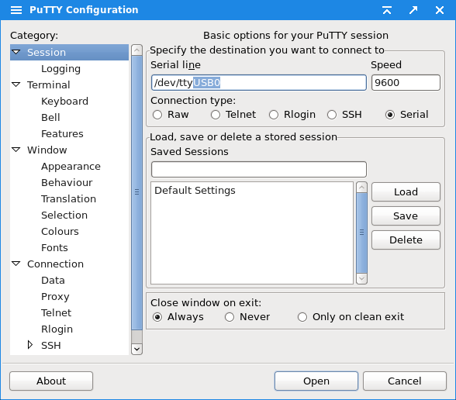The height and width of the screenshot is (400, 456).
Task: Click category scrollbar down arrow
Action: click(136, 349)
